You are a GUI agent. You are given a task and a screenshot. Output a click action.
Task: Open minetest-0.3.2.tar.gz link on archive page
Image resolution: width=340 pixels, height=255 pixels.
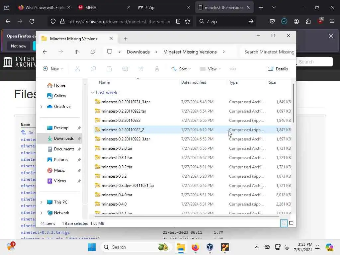[45, 232]
